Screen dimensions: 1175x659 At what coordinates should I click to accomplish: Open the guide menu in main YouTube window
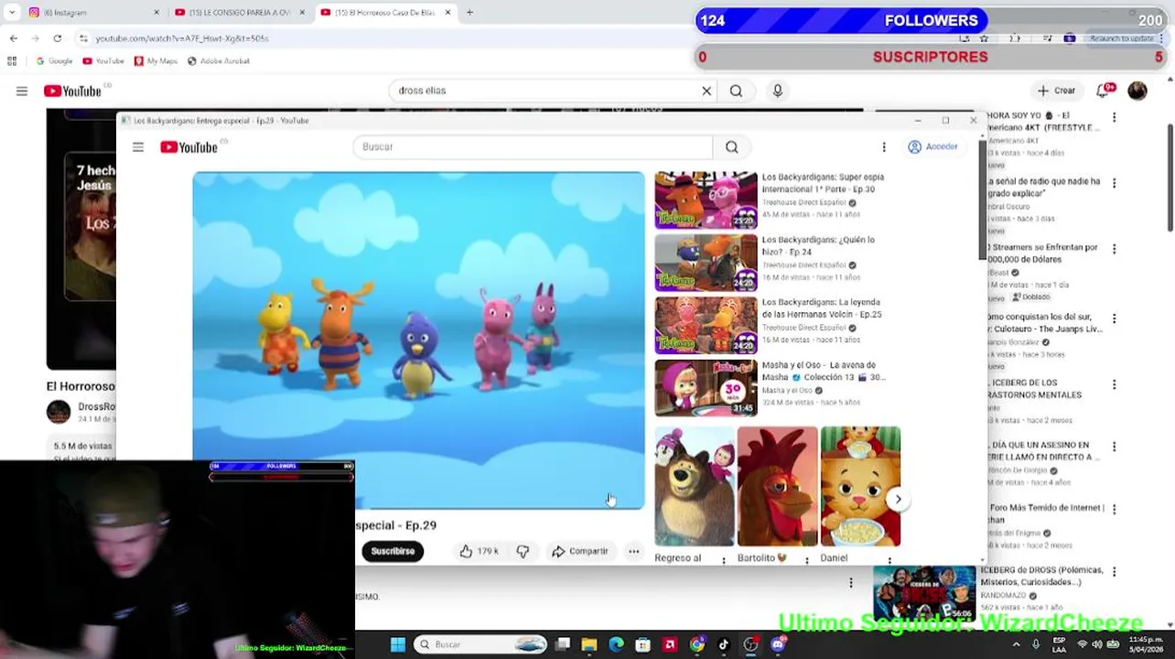[x=22, y=91]
